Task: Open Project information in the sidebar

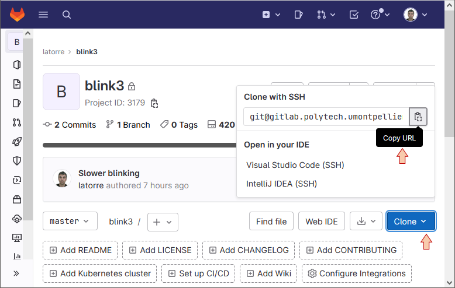Action: pos(17,65)
